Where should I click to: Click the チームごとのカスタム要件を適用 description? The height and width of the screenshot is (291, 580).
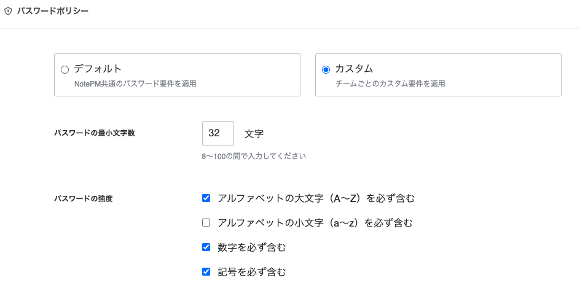coord(390,83)
